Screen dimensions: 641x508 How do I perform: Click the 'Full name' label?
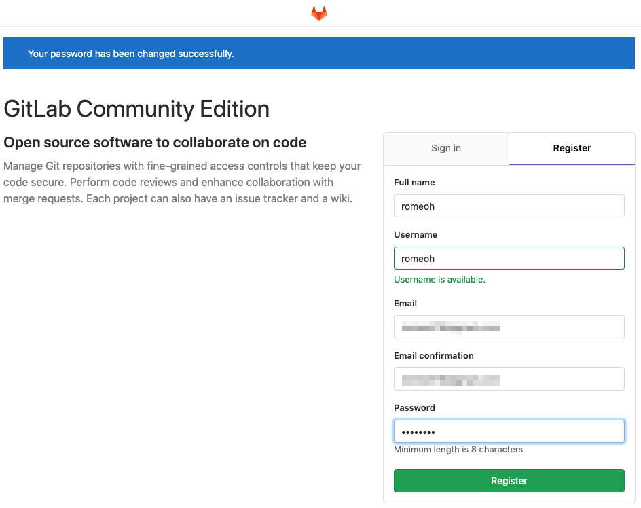tap(414, 183)
